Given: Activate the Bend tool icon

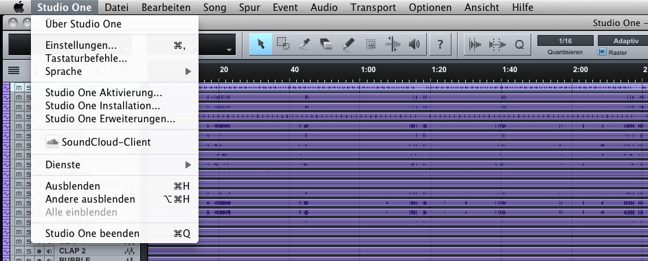Looking at the screenshot, I should point(392,44).
